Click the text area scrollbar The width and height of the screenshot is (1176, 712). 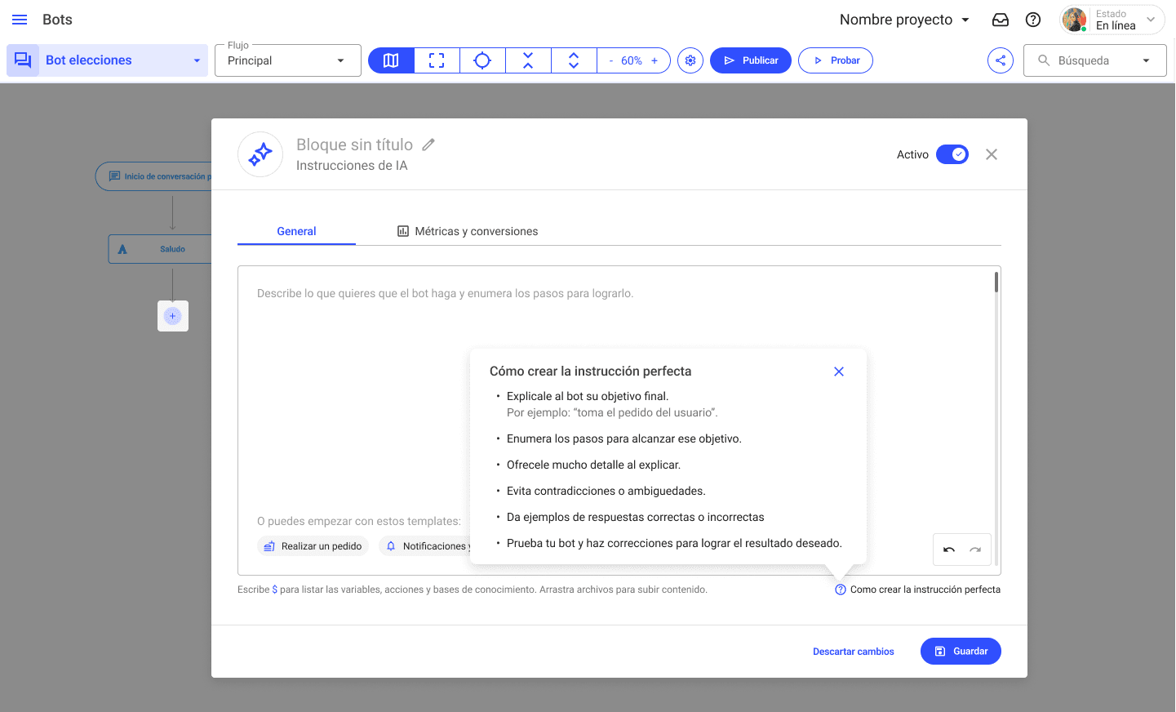click(x=996, y=283)
